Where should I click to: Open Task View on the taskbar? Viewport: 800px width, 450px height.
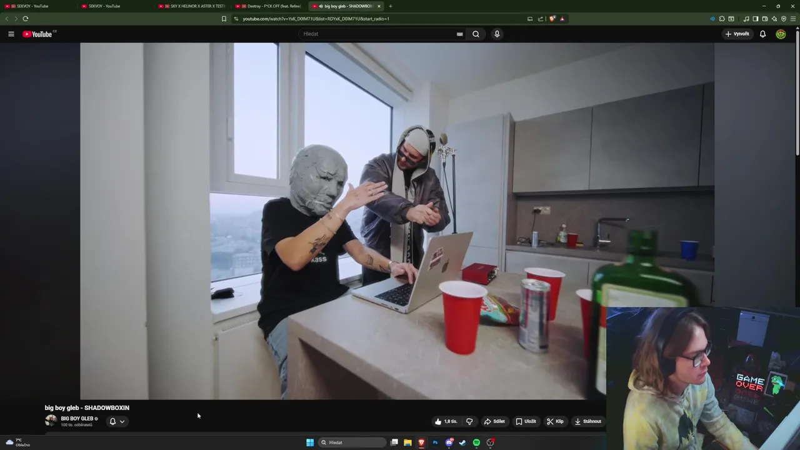pyautogui.click(x=394, y=442)
